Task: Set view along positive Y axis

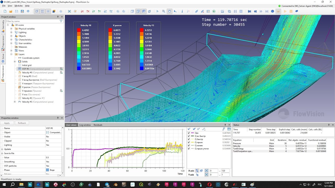Action: 99,11
